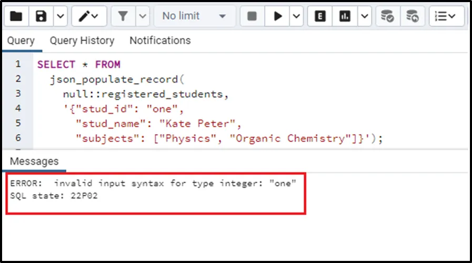Save the query with the floppy disk icon
This screenshot has width=472, height=263.
(41, 16)
